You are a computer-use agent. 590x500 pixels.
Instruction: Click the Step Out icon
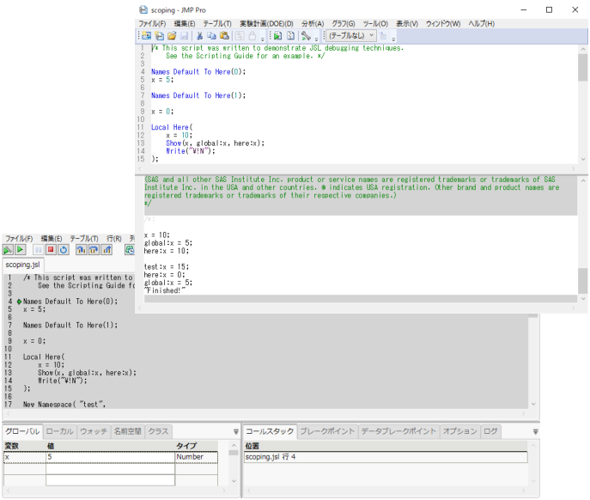[x=106, y=250]
